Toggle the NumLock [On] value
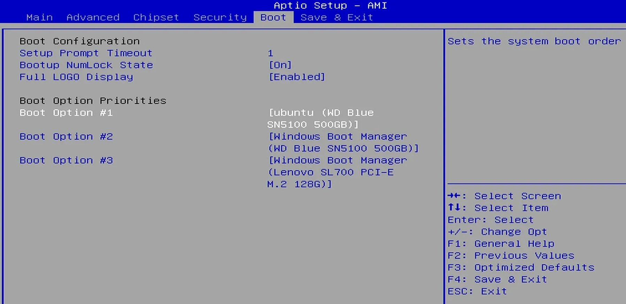 (280, 65)
